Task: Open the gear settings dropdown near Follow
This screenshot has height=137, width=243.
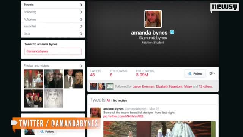Action: [212, 73]
